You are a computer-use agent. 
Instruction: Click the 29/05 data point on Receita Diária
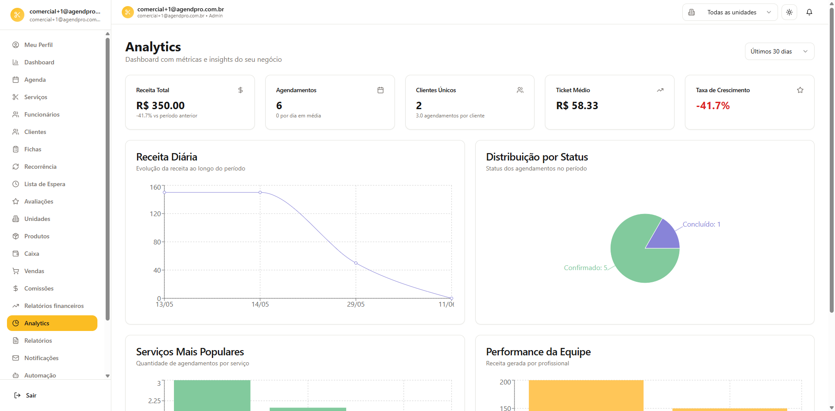356,263
